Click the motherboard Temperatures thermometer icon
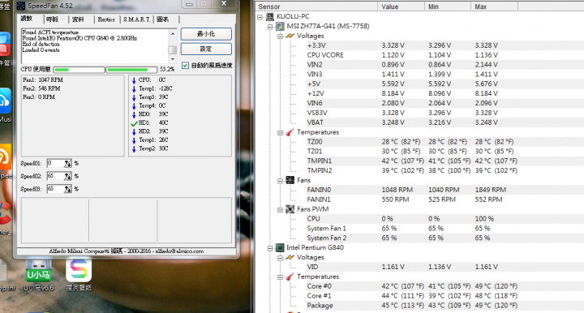584x313 pixels. click(x=290, y=132)
